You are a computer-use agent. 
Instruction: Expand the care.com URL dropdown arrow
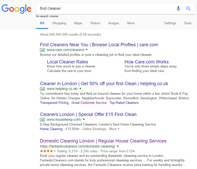(87, 50)
